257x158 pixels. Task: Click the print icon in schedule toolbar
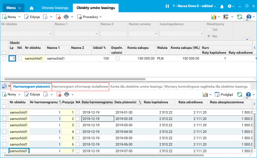point(67,94)
